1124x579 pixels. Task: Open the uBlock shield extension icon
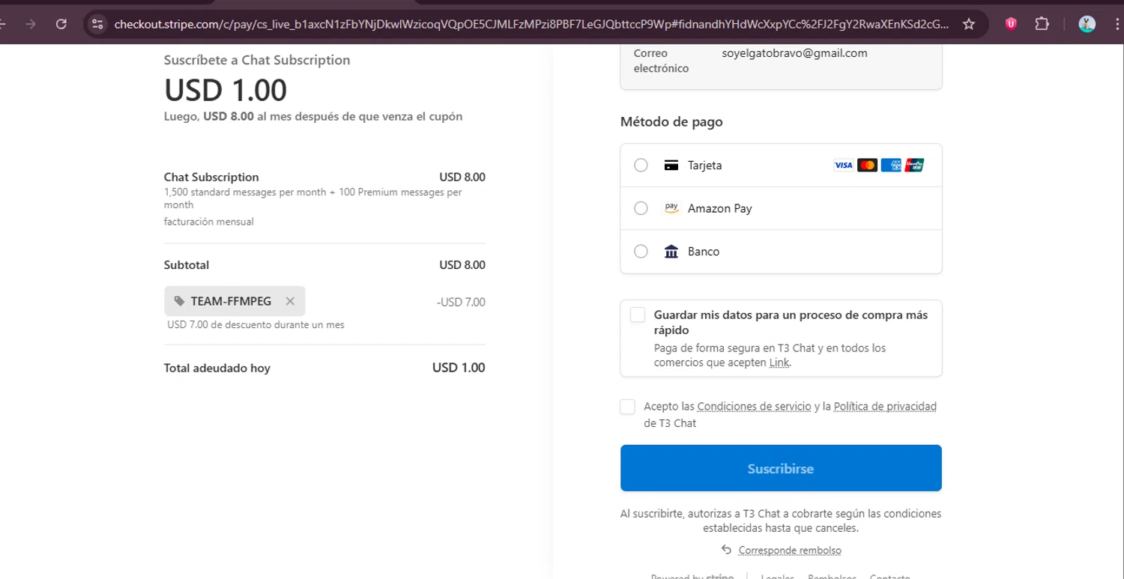1012,24
